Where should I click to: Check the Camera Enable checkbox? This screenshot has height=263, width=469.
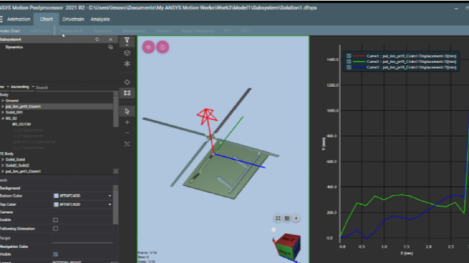[56, 220]
